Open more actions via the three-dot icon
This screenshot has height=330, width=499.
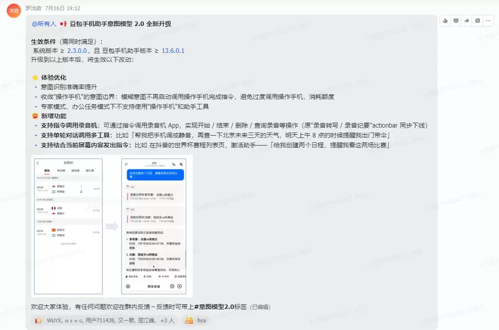pos(488,21)
